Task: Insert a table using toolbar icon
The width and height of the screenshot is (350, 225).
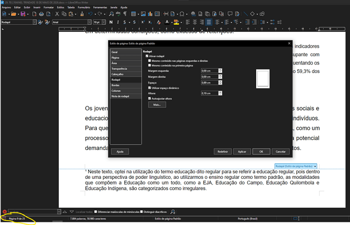Action: 133,14
